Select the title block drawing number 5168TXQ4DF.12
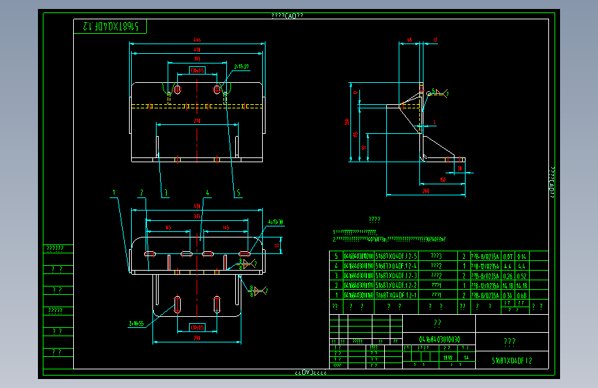 point(512,360)
